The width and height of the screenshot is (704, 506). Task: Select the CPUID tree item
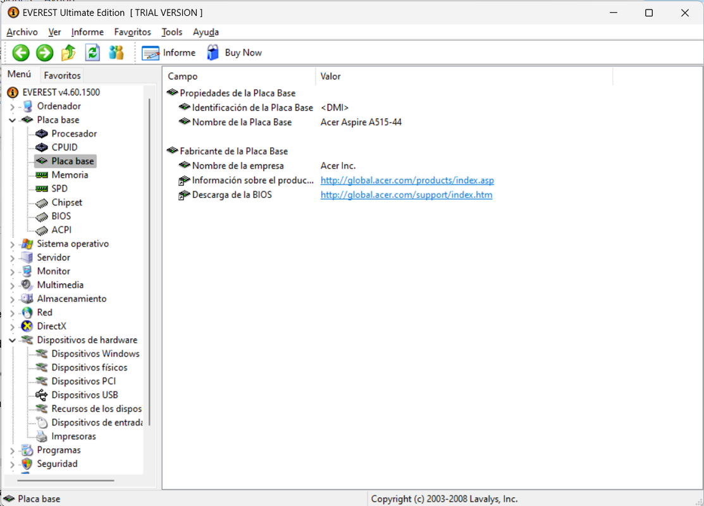[x=65, y=147]
